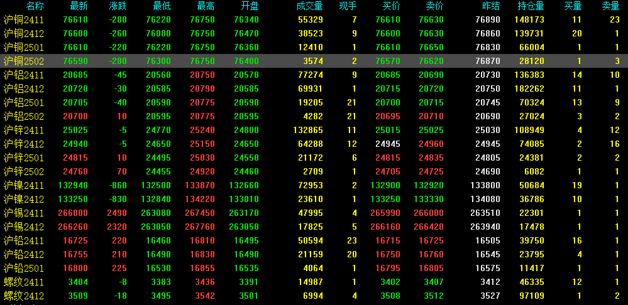
Task: Sort by 持仓量 column header
Action: (531, 6)
